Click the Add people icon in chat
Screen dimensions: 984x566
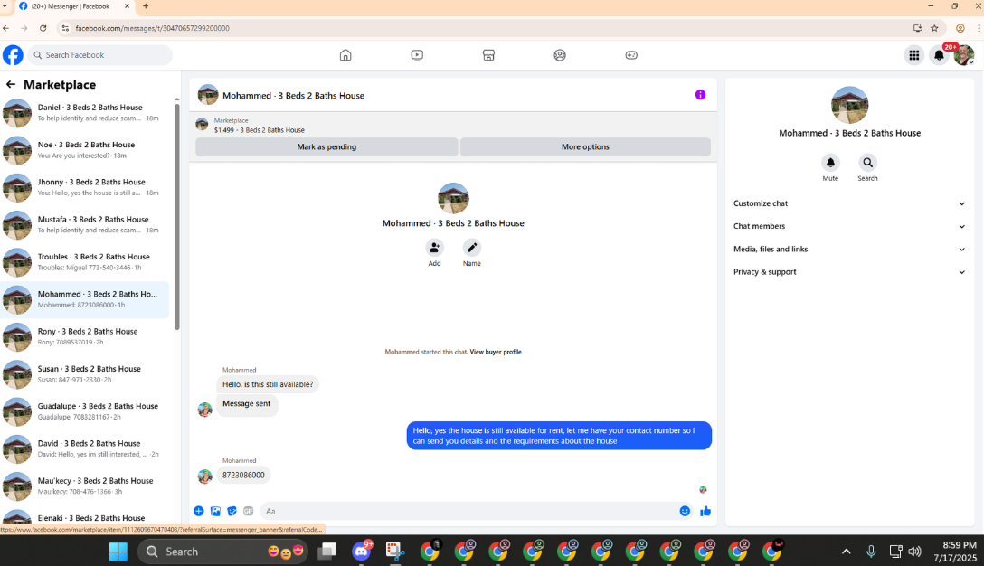434,248
